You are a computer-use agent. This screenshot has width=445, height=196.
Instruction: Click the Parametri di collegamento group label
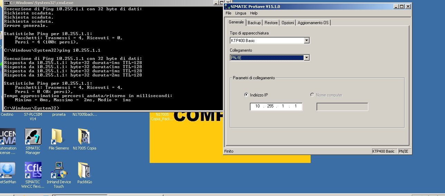pos(254,78)
